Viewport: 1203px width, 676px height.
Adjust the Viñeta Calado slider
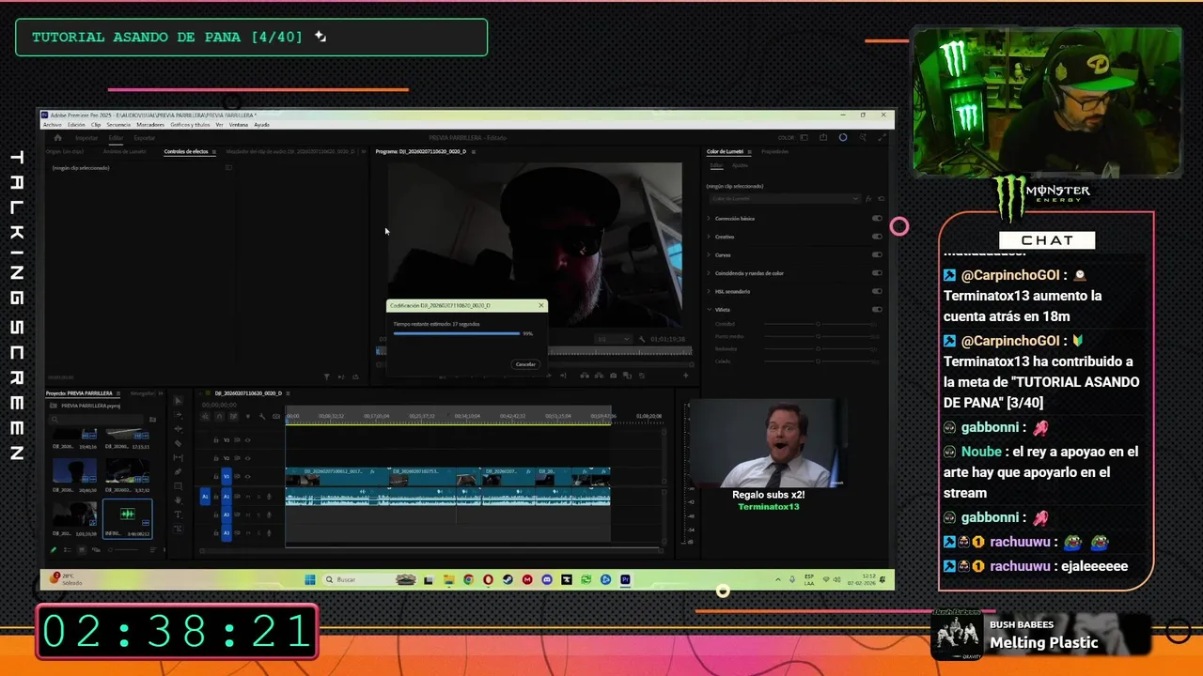coord(818,361)
